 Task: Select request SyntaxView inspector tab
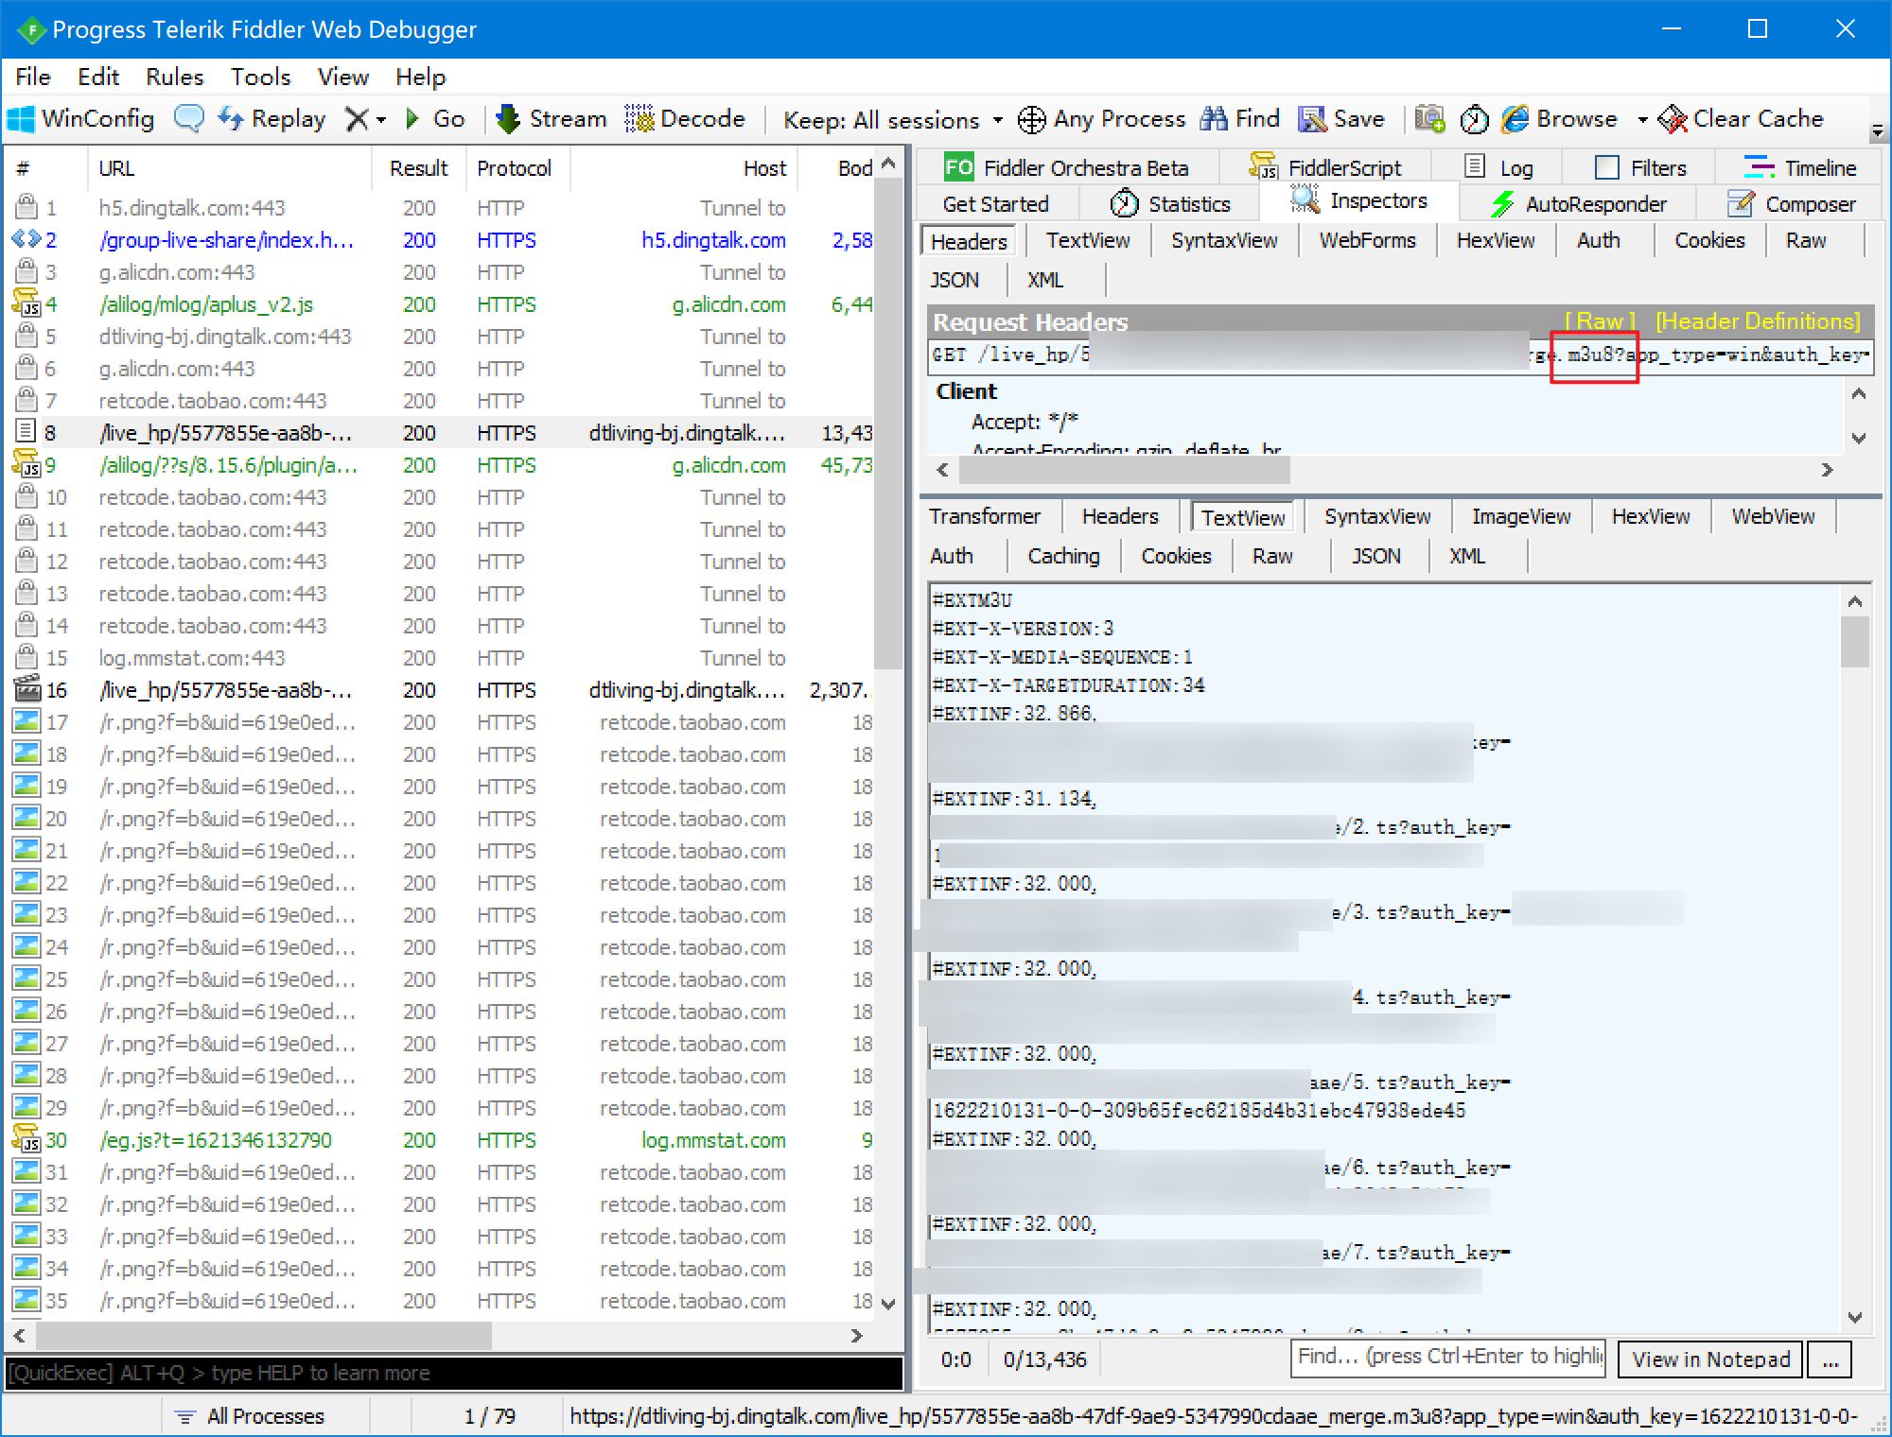coord(1224,240)
